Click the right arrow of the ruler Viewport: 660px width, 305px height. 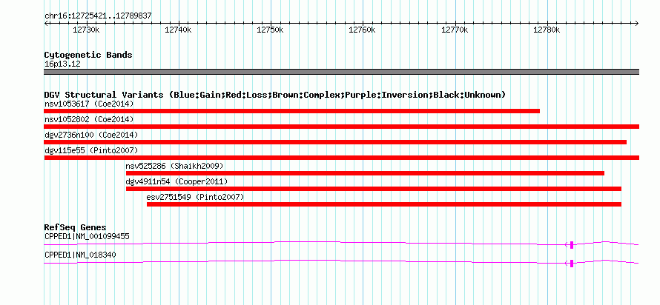pos(637,23)
